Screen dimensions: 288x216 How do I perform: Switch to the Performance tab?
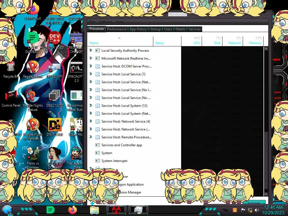tap(117, 29)
